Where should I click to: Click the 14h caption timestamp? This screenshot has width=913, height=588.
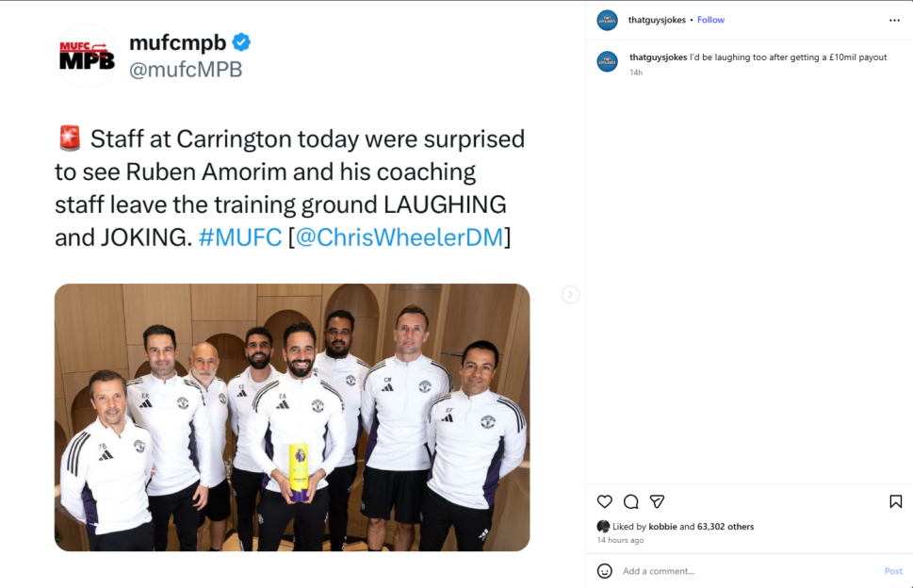[x=636, y=73]
